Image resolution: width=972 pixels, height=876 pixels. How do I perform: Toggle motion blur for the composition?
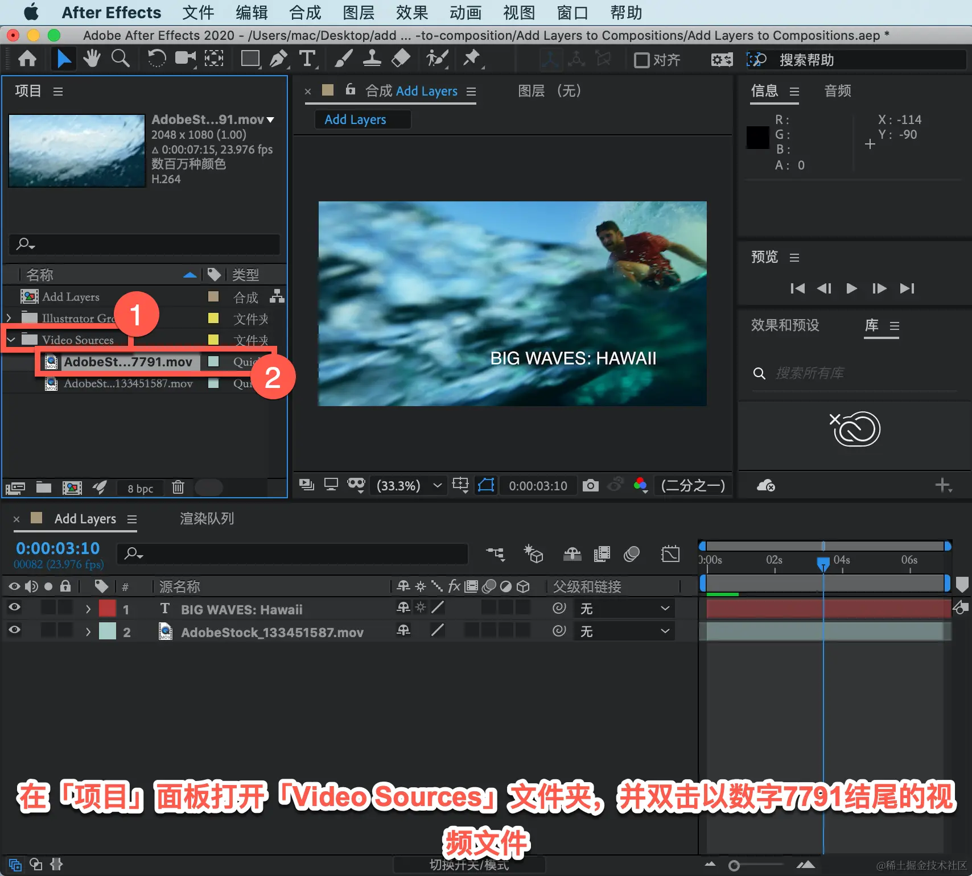click(631, 553)
